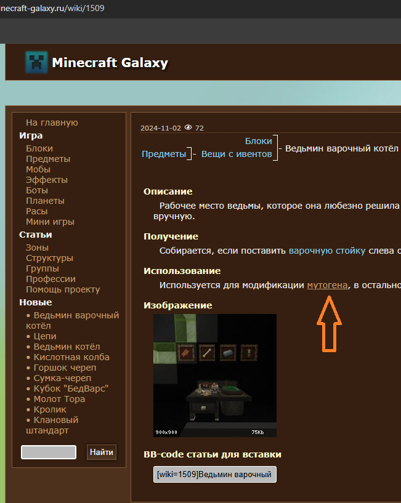The image size is (401, 503).
Task: Open the witch brewing cauldron image thumbnail
Action: click(215, 376)
